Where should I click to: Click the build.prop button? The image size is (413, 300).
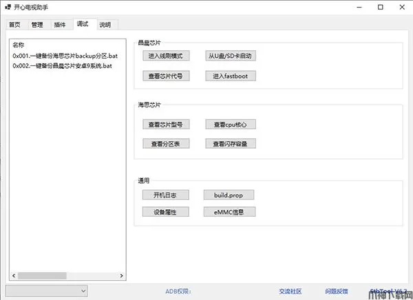230,195
